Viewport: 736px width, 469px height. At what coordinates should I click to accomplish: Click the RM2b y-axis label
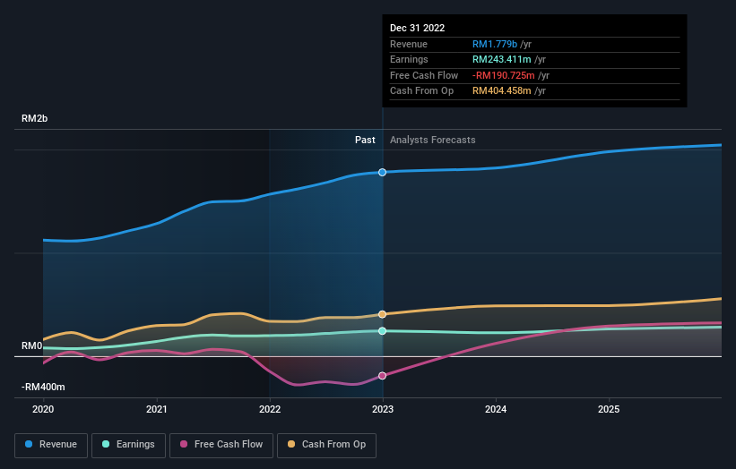34,118
